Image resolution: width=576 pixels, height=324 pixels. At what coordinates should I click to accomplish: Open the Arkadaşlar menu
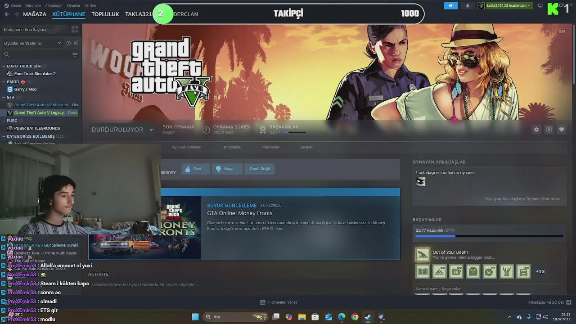coord(54,5)
